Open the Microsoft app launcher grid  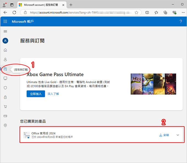click(x=5, y=21)
